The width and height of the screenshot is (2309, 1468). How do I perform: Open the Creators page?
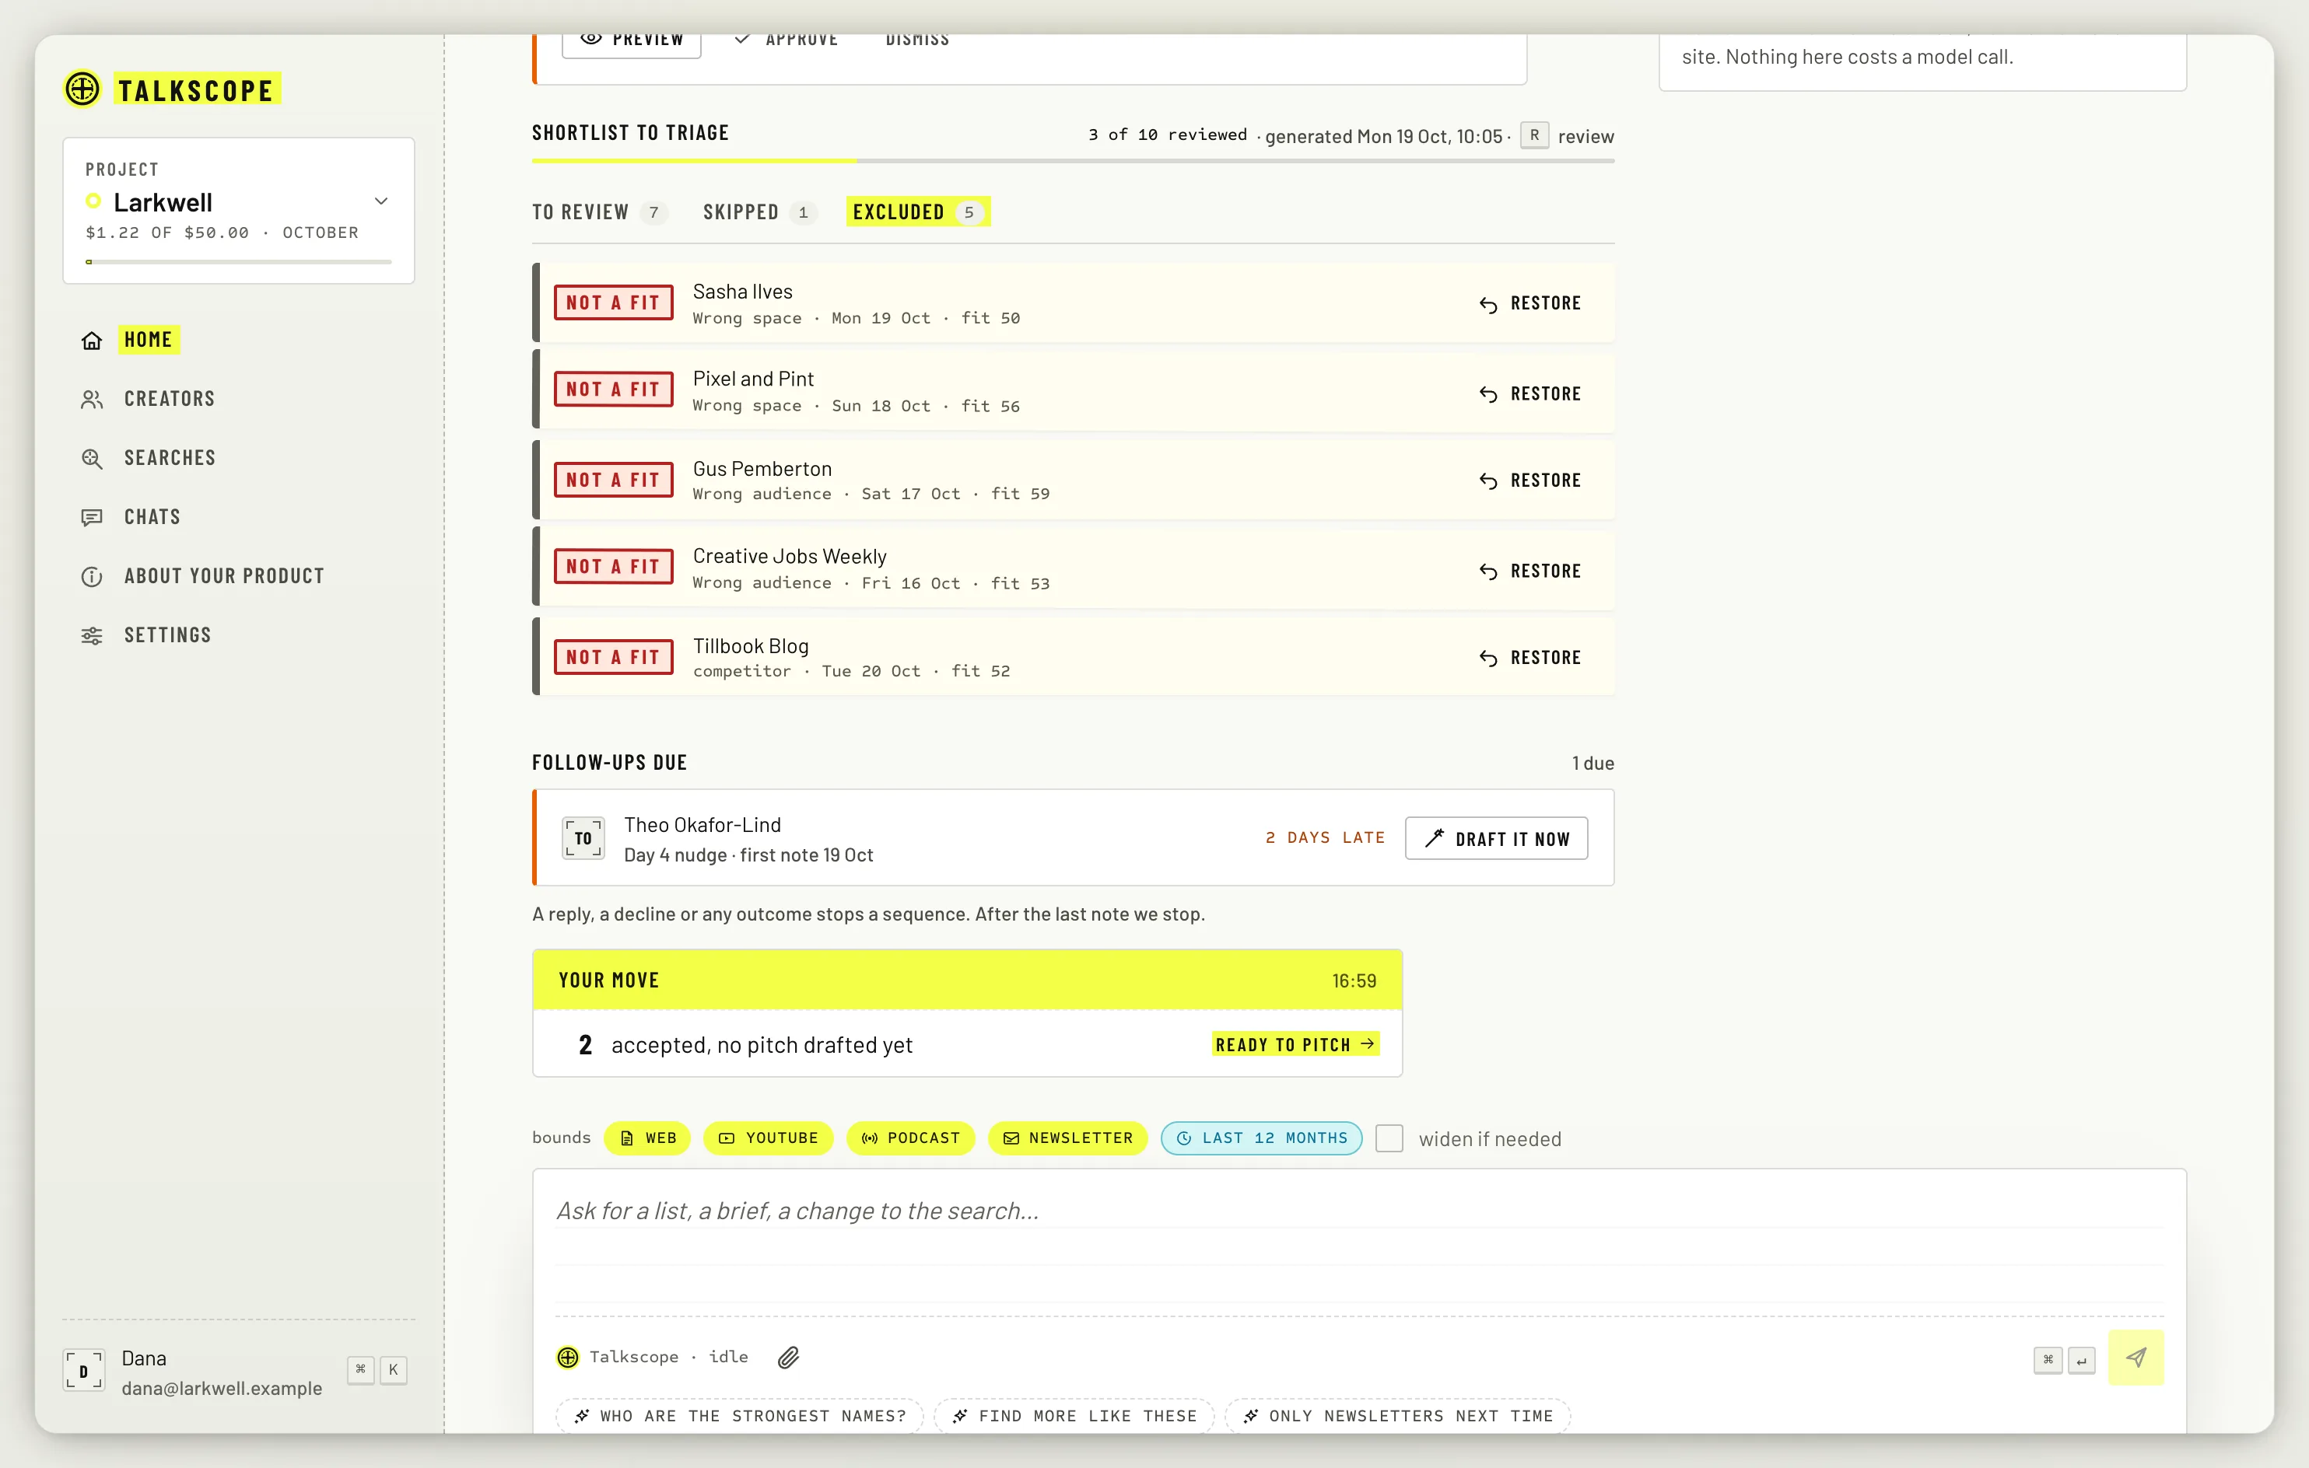pos(169,400)
